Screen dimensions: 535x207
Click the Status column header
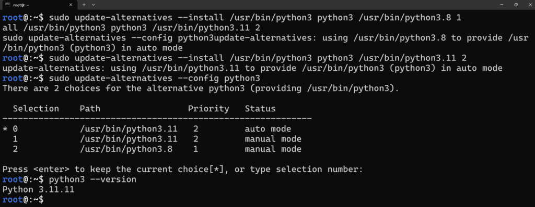click(x=260, y=109)
